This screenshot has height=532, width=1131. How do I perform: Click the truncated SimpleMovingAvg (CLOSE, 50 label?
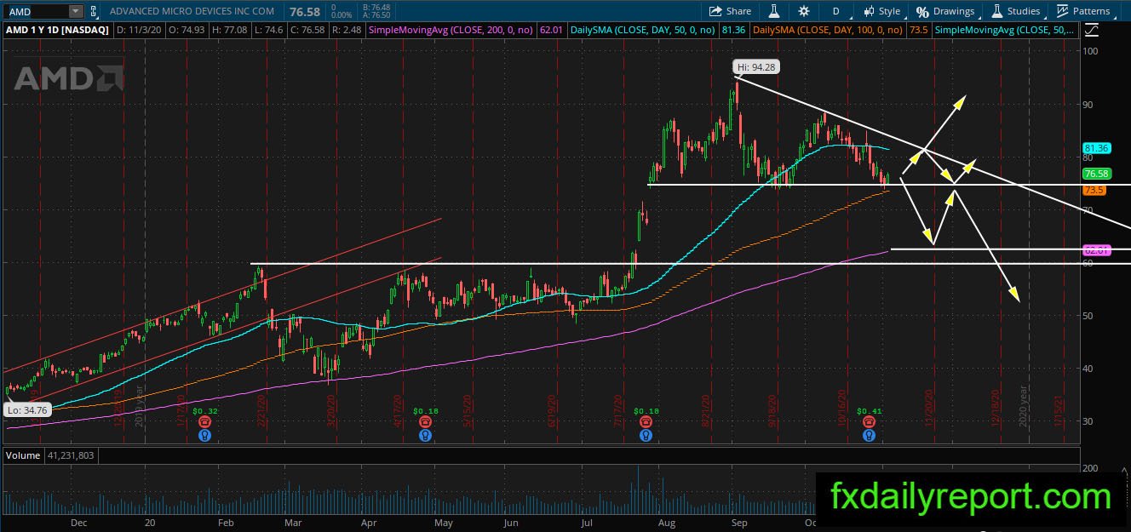(1005, 30)
